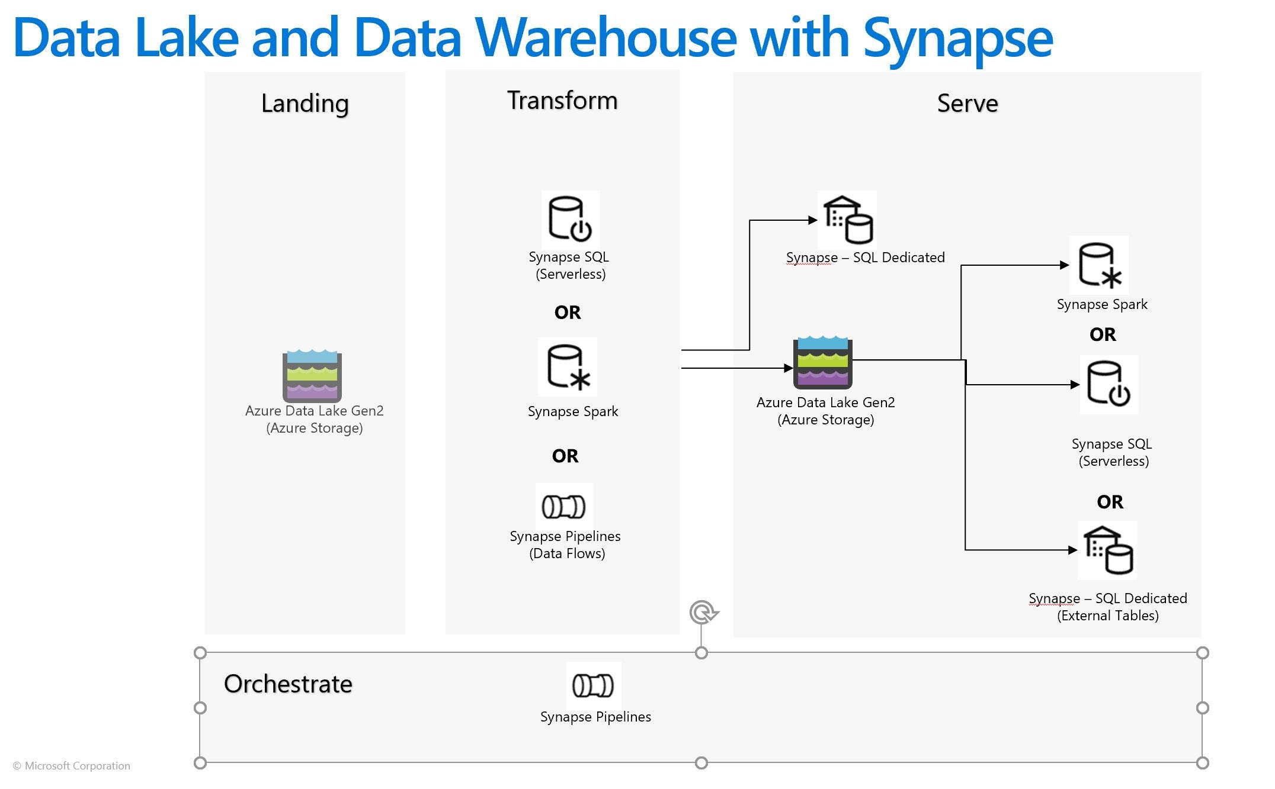Click the bottom-center handle of Orchestrate box
The width and height of the screenshot is (1275, 789).
tap(701, 763)
